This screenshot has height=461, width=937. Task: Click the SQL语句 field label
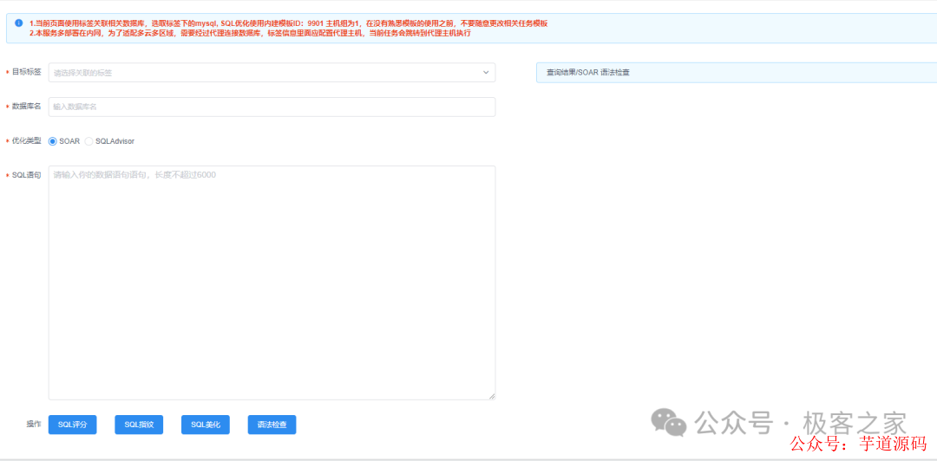pyautogui.click(x=26, y=175)
